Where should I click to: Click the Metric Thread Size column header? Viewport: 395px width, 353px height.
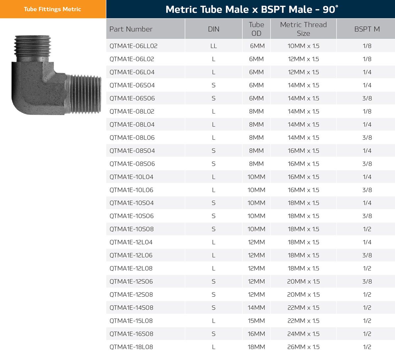(x=303, y=29)
